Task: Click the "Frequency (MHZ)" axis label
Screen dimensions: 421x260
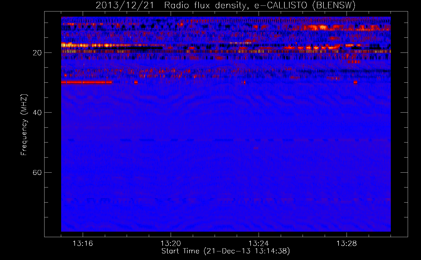Action: (24, 125)
